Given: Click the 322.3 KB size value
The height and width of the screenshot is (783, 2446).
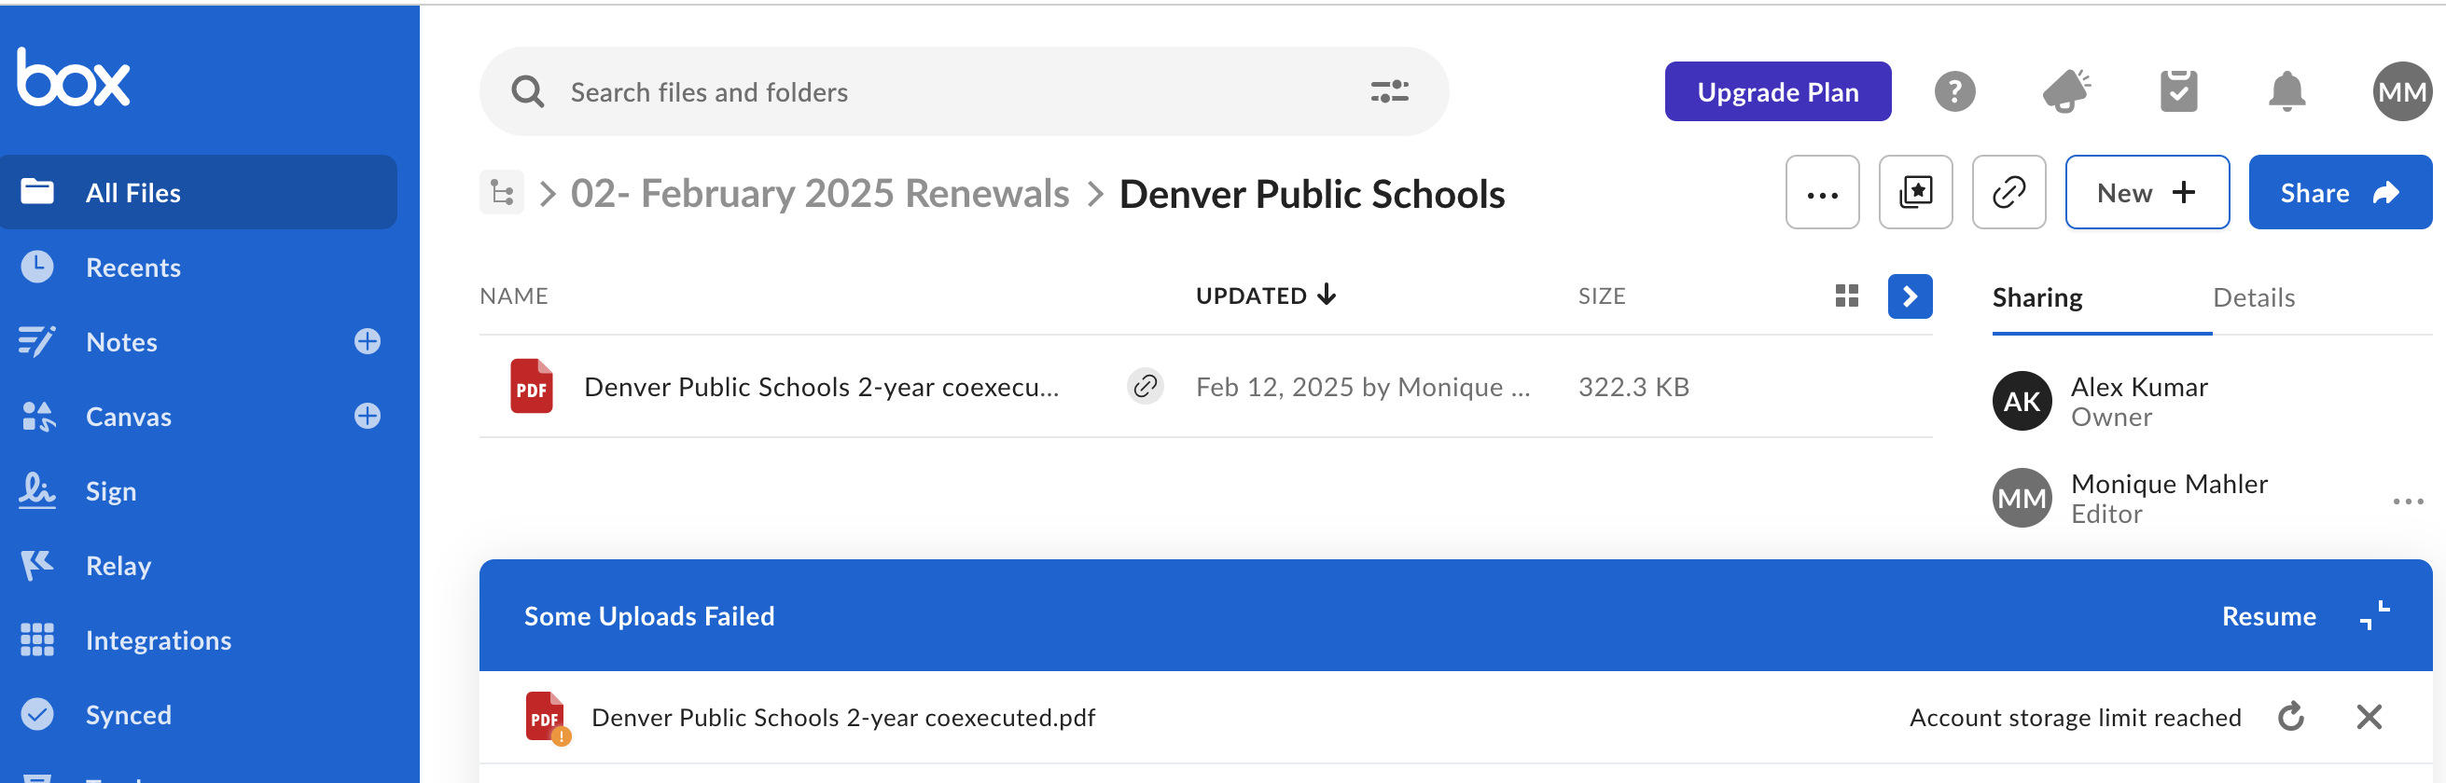Looking at the screenshot, I should tap(1633, 387).
